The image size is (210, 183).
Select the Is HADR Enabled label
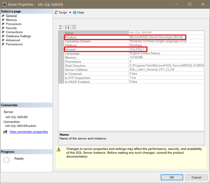point(77,82)
